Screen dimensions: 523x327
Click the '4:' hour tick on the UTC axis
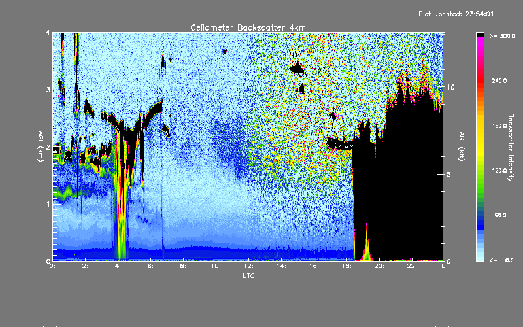pos(118,266)
